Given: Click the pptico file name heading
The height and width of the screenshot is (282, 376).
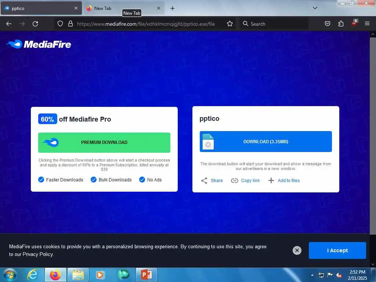Looking at the screenshot, I should click(209, 119).
